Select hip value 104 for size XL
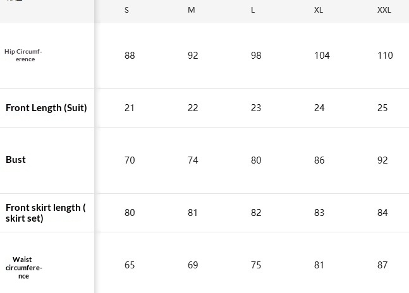Screen dimensions: 409x293 tap(322, 56)
